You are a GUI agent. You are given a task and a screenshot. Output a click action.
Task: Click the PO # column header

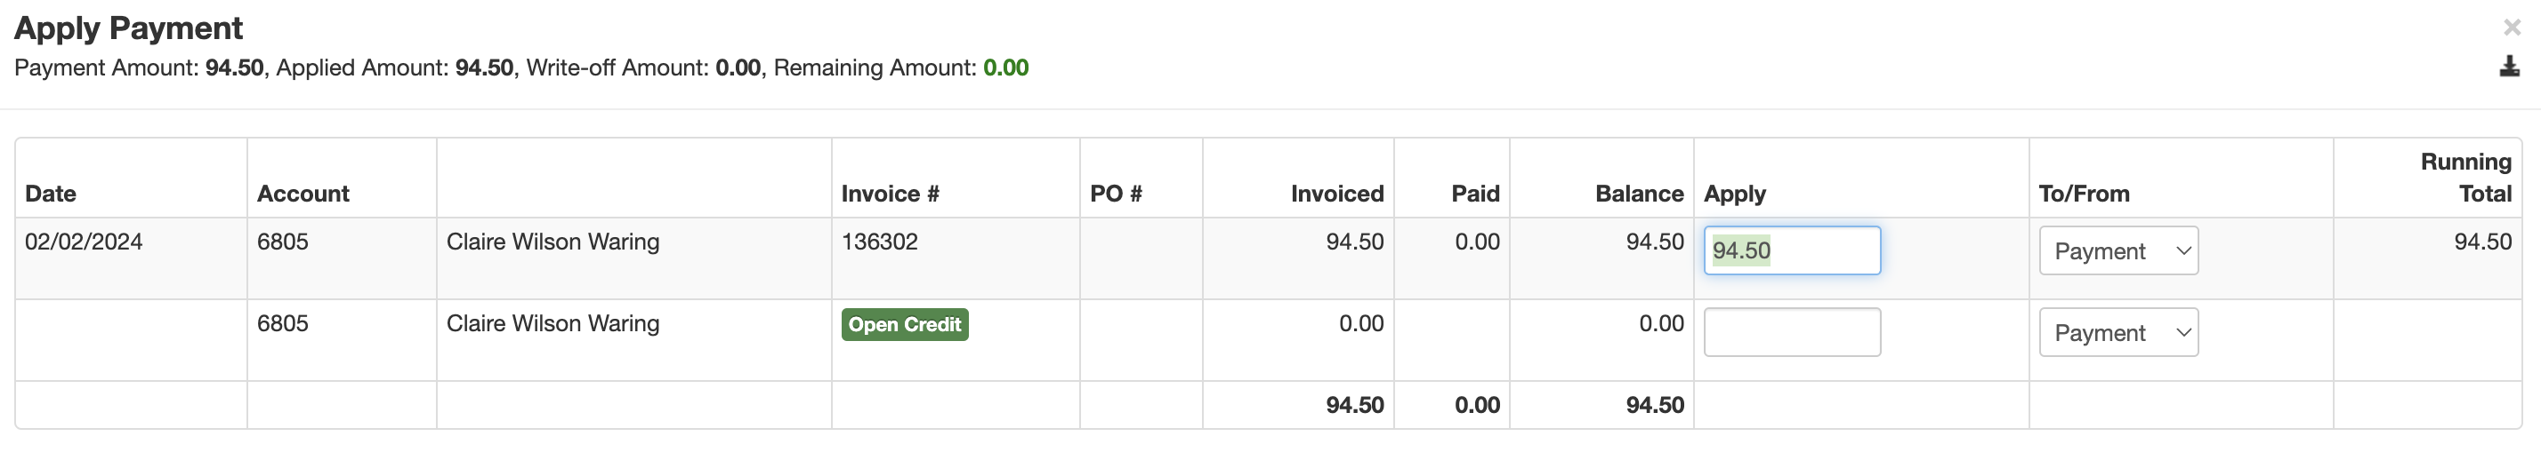click(1116, 194)
